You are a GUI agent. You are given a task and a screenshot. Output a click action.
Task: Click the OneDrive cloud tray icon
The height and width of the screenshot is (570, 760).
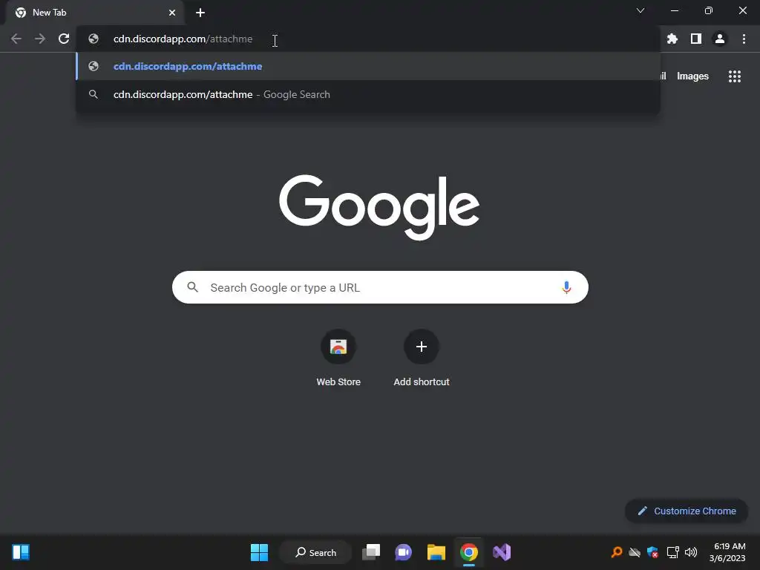(x=635, y=552)
